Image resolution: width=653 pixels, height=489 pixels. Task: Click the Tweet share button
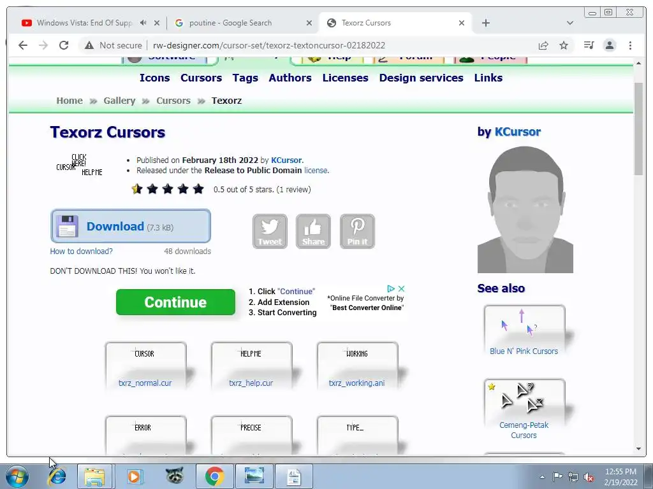coord(270,231)
